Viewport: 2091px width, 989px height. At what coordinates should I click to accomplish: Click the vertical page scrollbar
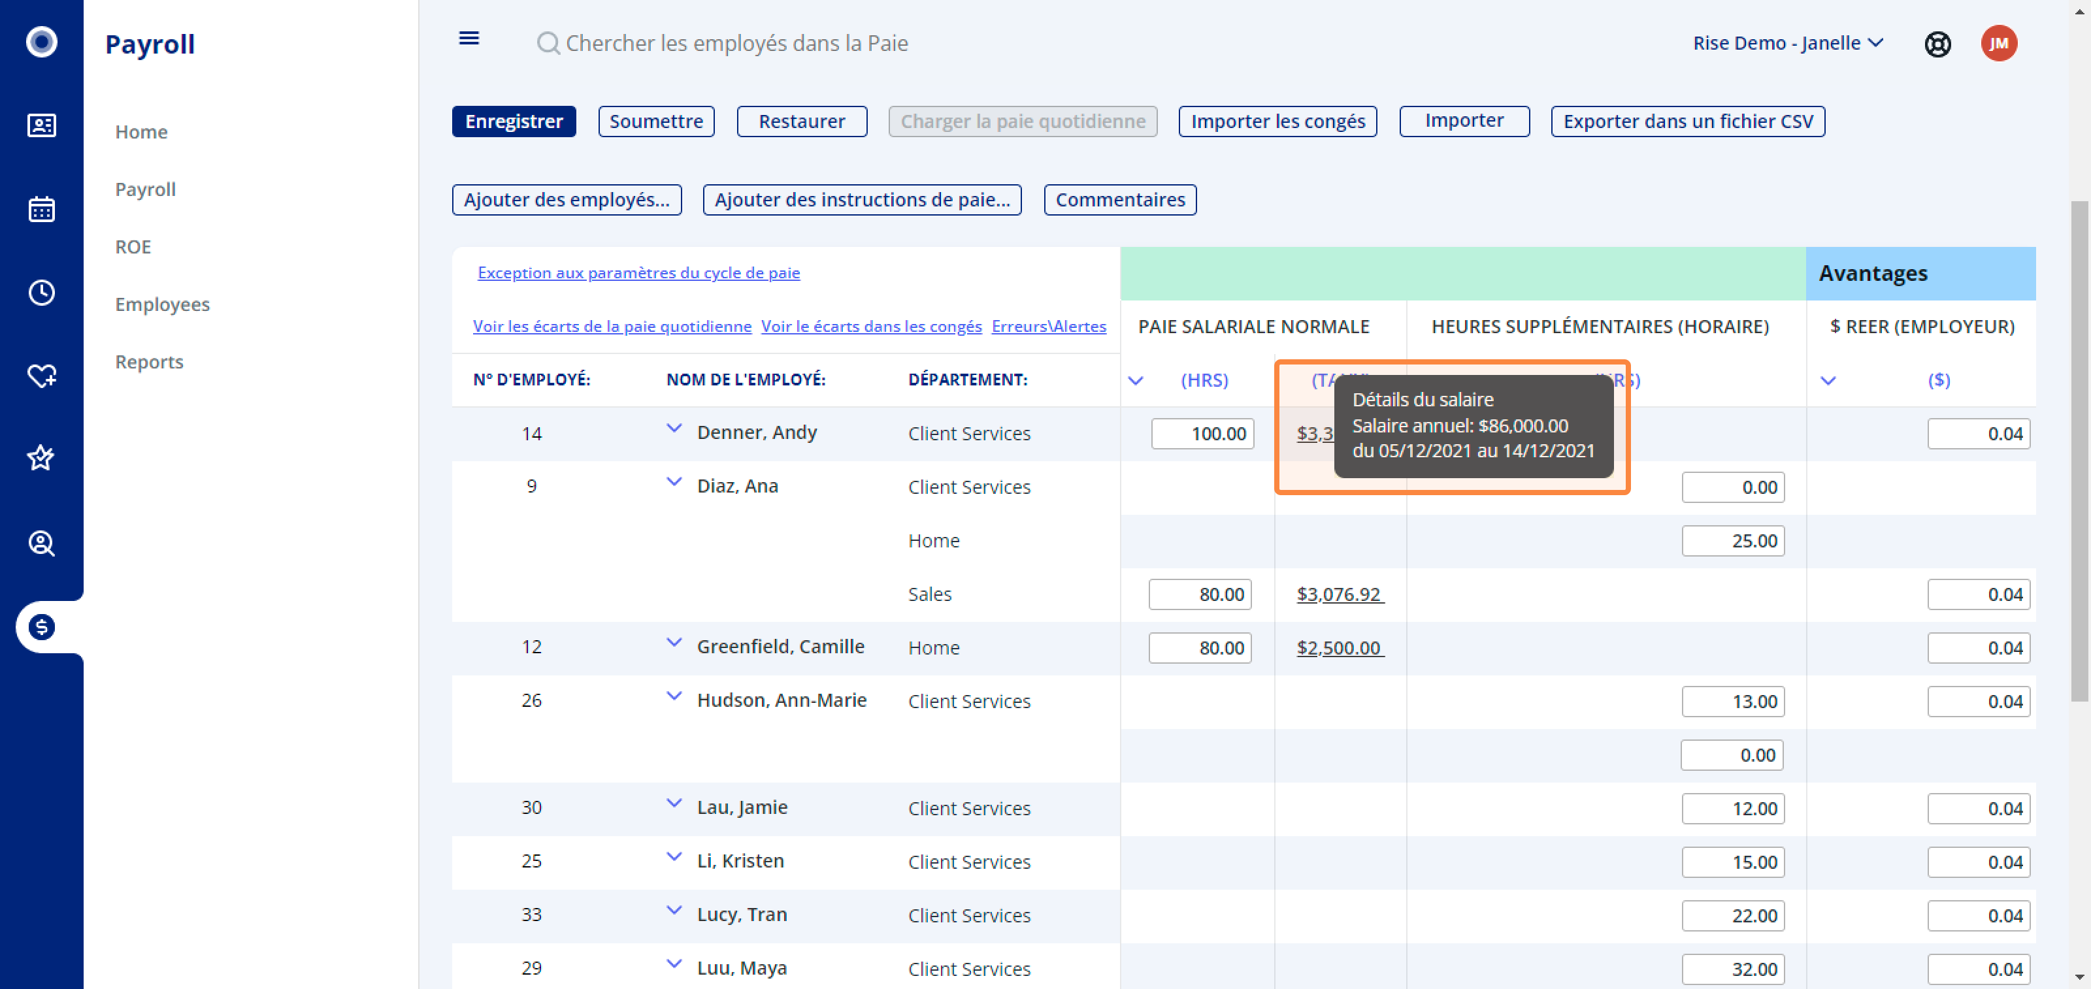(2080, 450)
